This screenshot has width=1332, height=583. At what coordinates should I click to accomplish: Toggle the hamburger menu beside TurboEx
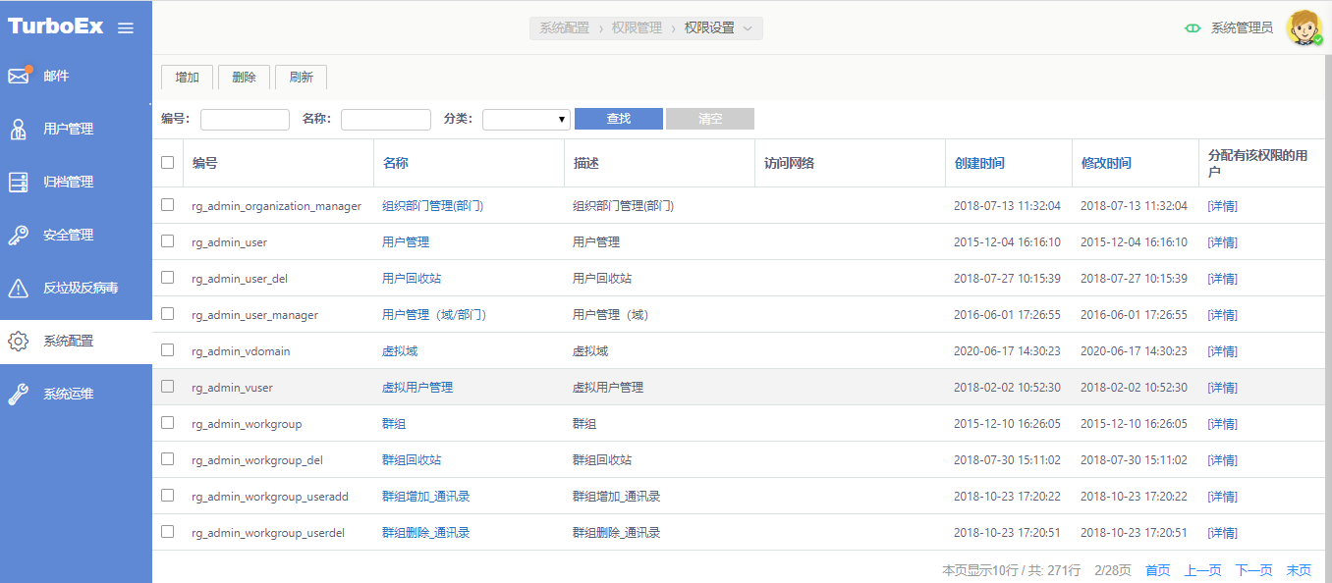126,28
